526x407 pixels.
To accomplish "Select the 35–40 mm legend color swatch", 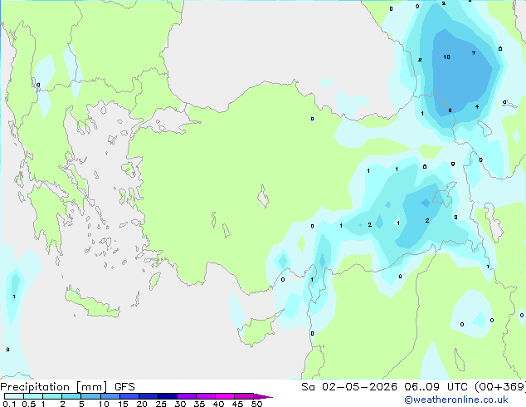I will [205, 396].
